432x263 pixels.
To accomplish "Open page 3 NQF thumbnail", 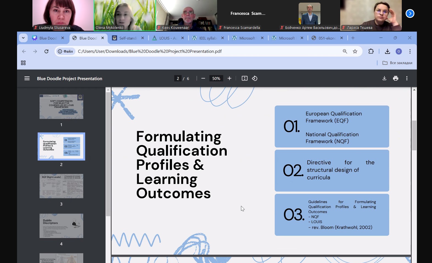I will pyautogui.click(x=61, y=186).
